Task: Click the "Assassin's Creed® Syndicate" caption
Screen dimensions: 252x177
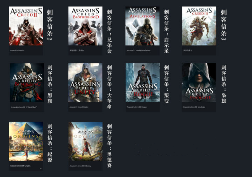Action: (194, 107)
